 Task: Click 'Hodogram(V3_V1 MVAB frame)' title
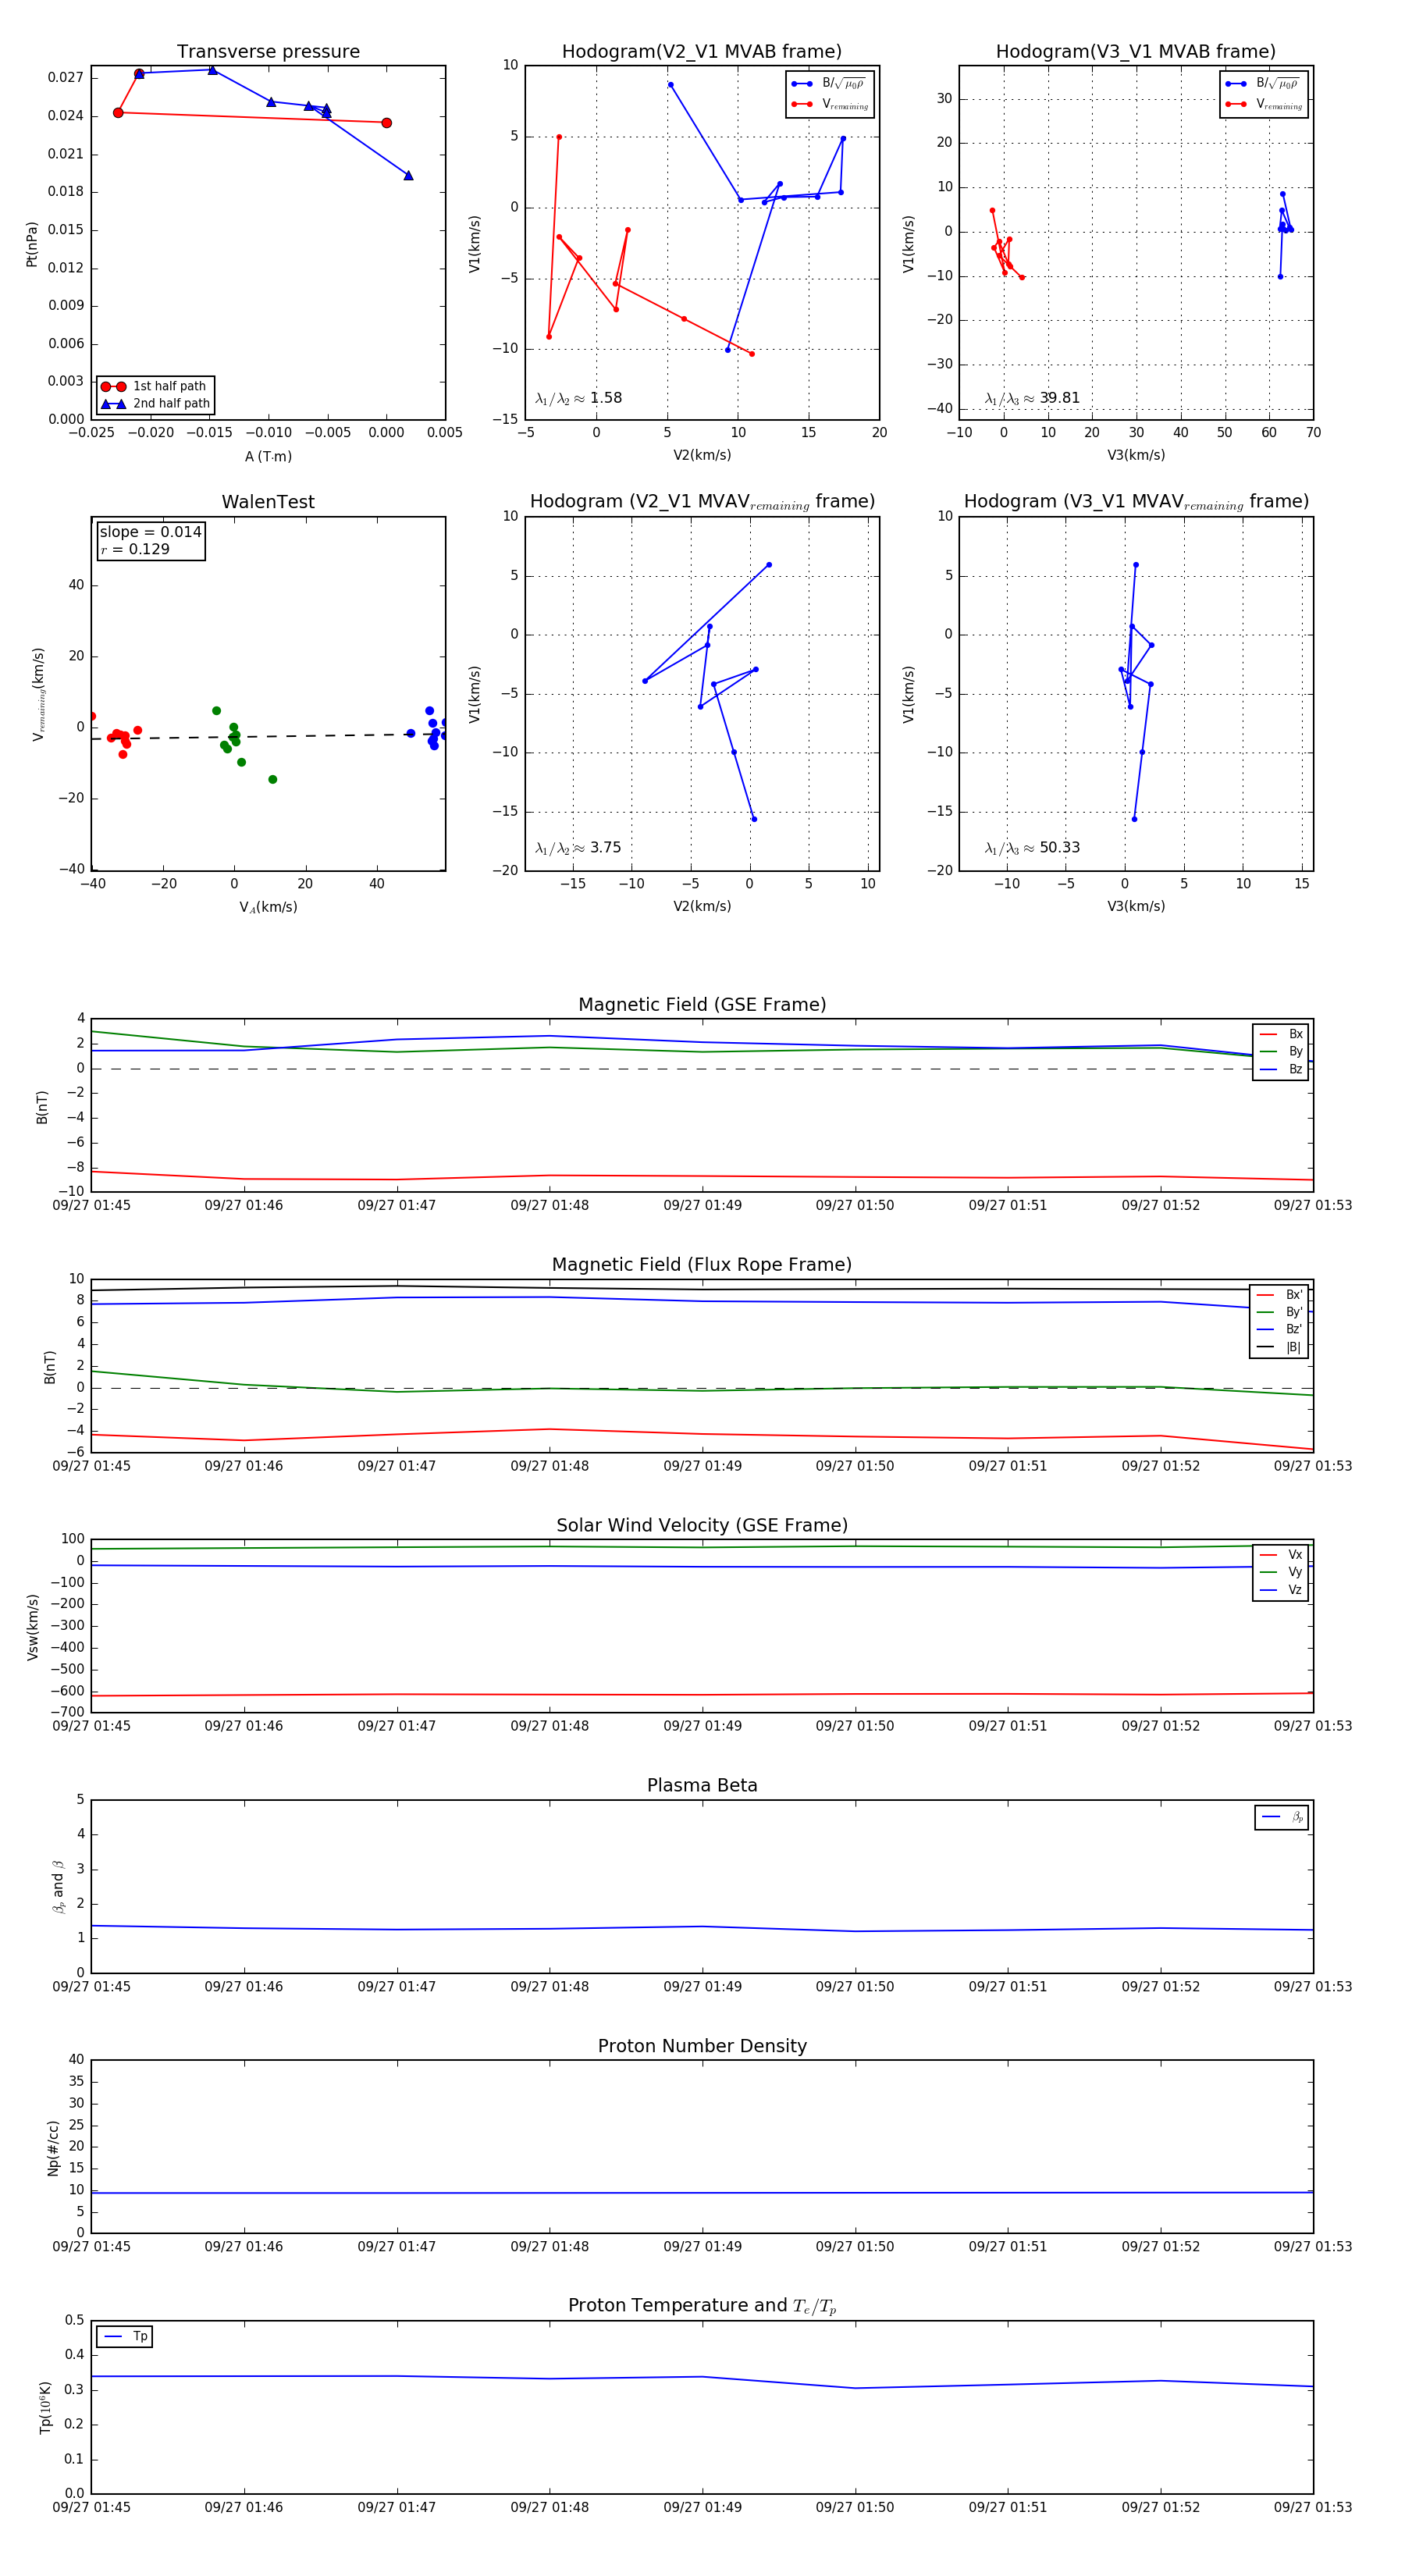click(1136, 51)
